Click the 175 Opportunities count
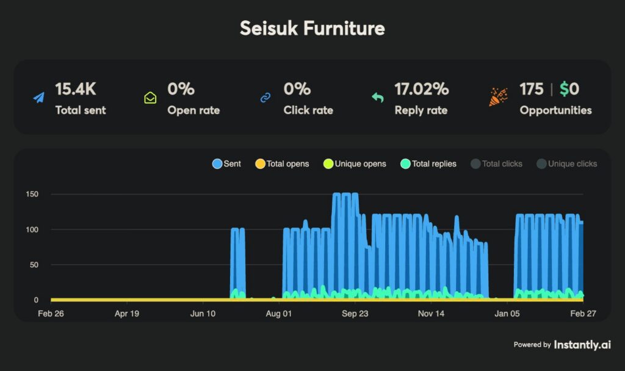 click(x=531, y=89)
